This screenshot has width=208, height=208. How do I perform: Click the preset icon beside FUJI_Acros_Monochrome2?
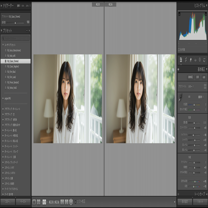pos(6,50)
